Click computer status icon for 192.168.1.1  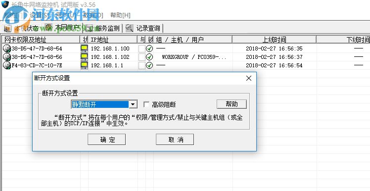[84, 65]
